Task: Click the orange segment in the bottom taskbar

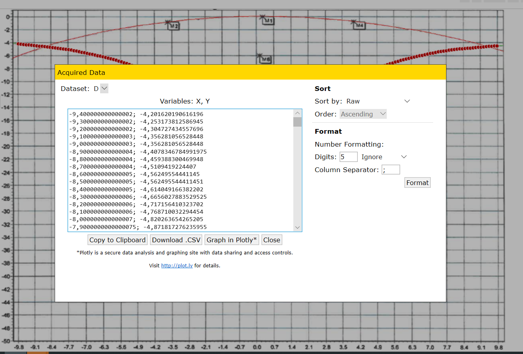Action: click(38, 352)
